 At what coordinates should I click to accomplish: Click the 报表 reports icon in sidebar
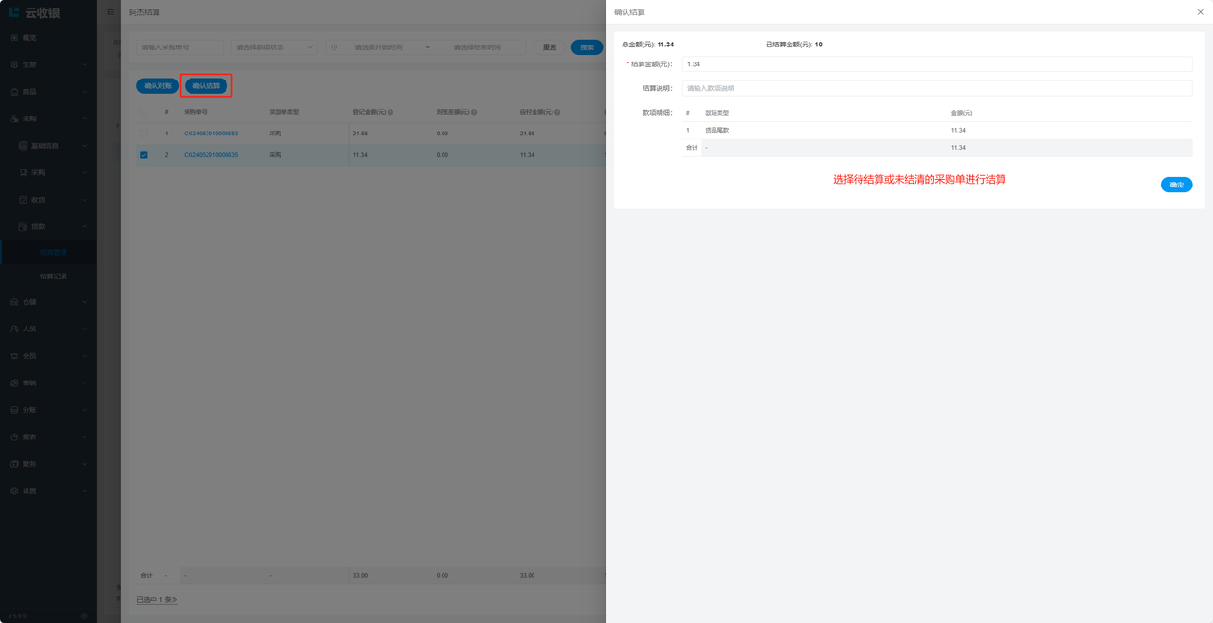[14, 437]
